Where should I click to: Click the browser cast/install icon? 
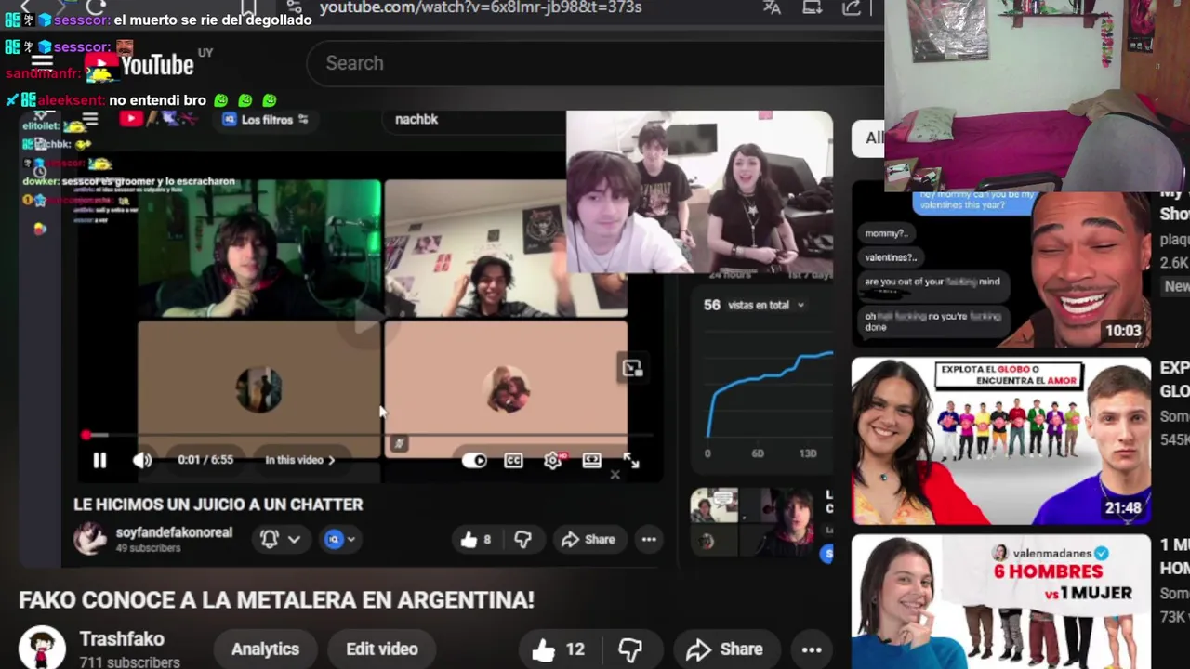click(812, 7)
